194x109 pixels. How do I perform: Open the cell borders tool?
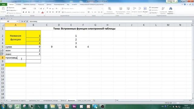[x=34, y=12]
